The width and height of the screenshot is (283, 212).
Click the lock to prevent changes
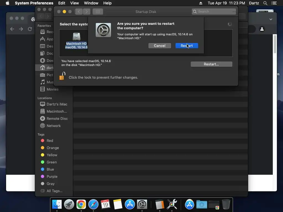pyautogui.click(x=62, y=76)
